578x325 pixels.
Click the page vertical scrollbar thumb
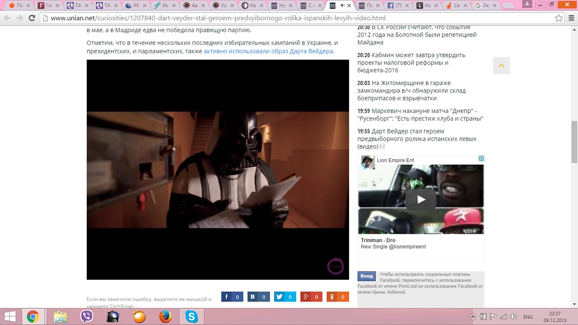click(574, 142)
